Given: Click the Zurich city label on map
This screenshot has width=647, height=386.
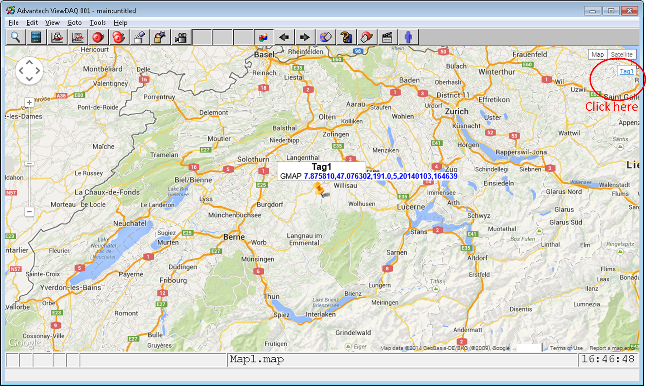Looking at the screenshot, I should point(457,111).
